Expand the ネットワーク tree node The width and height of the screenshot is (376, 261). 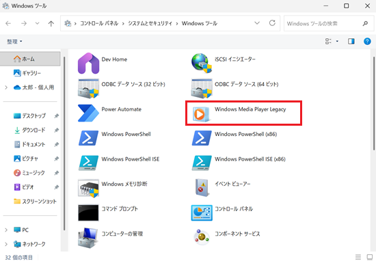(6, 244)
